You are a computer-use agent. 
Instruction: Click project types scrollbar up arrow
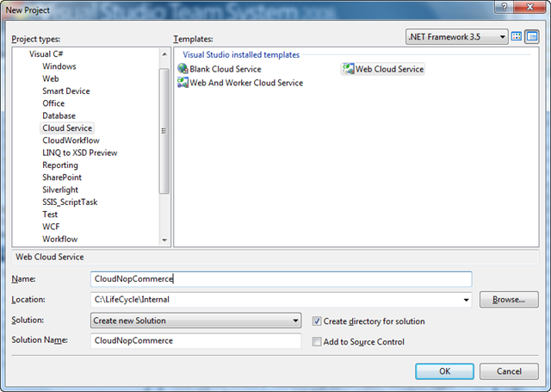click(164, 54)
